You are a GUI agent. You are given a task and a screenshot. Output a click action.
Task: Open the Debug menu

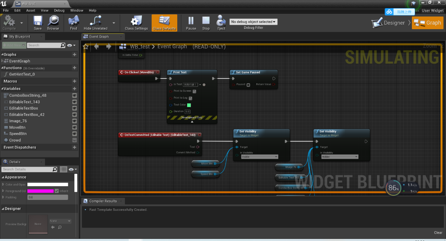point(59,11)
